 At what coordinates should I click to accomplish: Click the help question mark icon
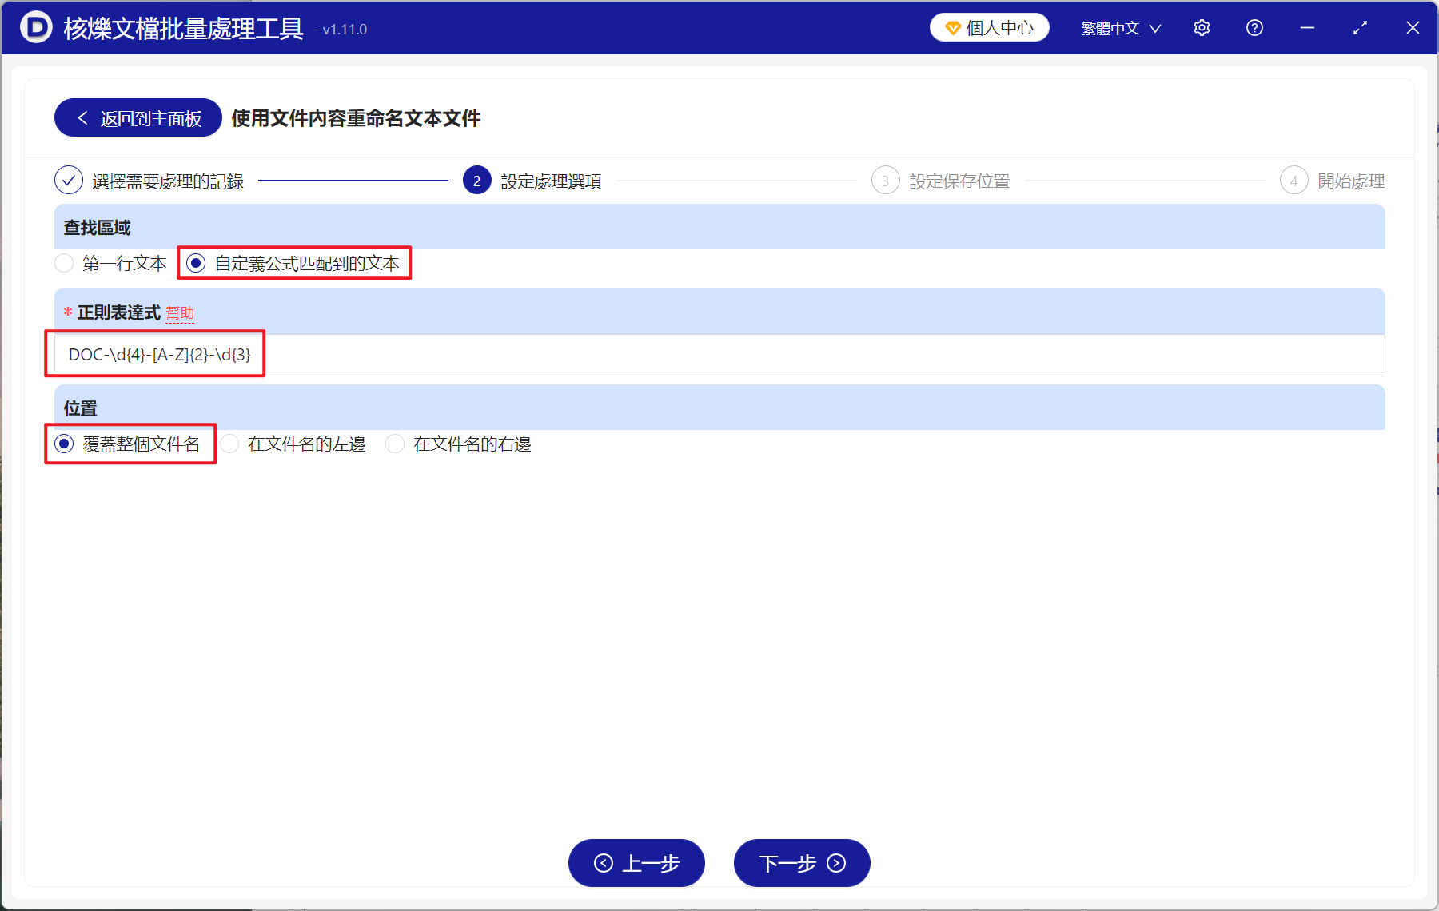point(1254,27)
